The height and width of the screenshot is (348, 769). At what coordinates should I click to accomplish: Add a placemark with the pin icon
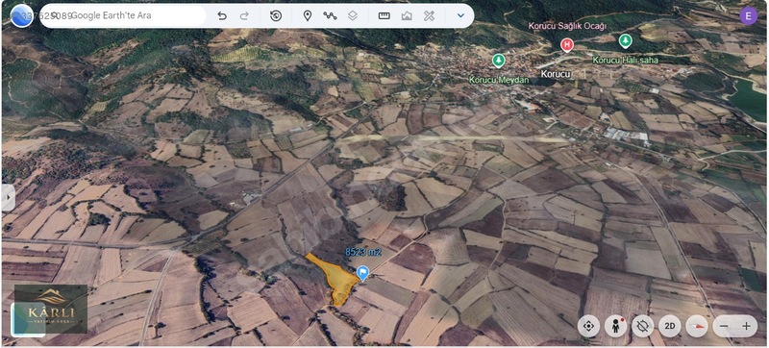pyautogui.click(x=308, y=15)
